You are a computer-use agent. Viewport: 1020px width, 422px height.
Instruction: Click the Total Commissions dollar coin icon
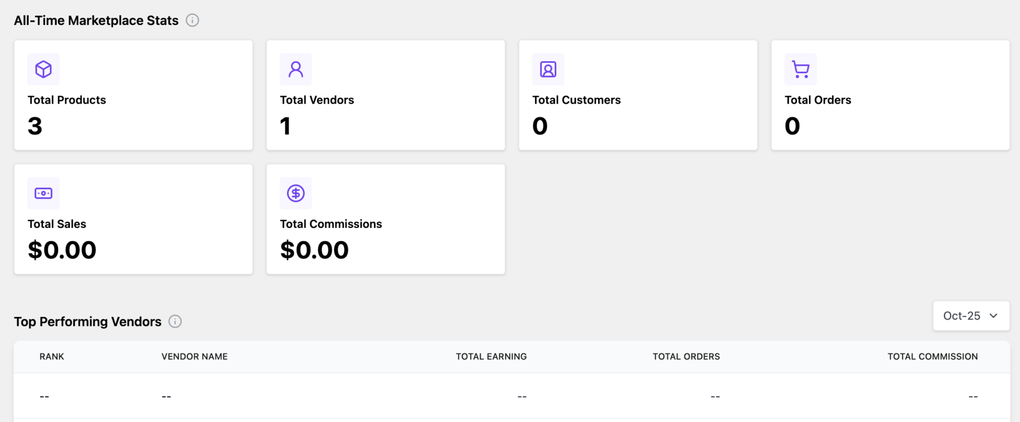pyautogui.click(x=296, y=193)
